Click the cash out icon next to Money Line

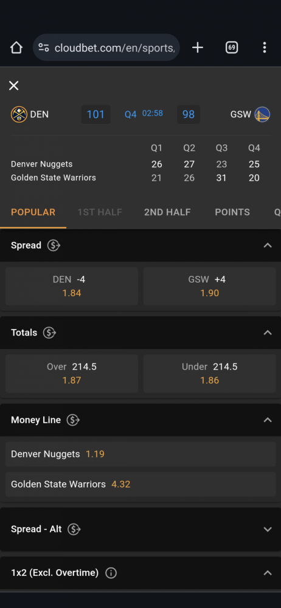pyautogui.click(x=73, y=420)
